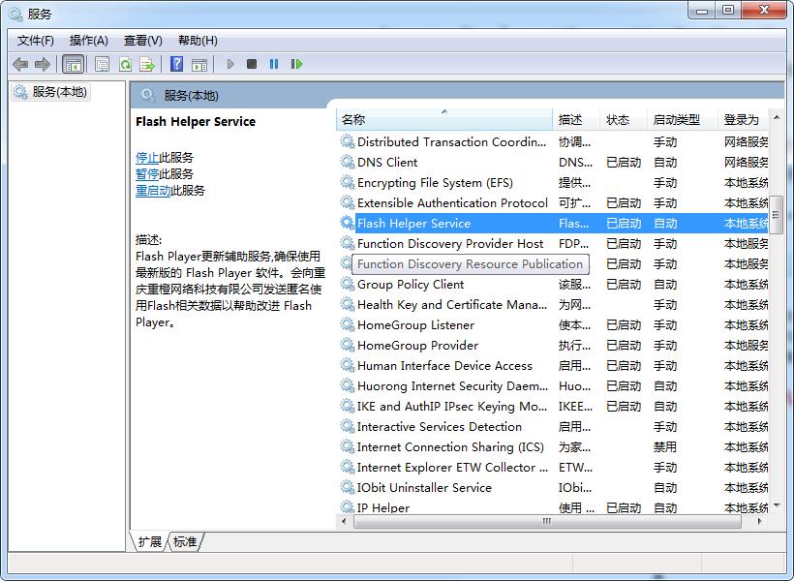This screenshot has width=794, height=581.
Task: Click the gear icon of Interactive Services Detection
Action: click(x=347, y=426)
